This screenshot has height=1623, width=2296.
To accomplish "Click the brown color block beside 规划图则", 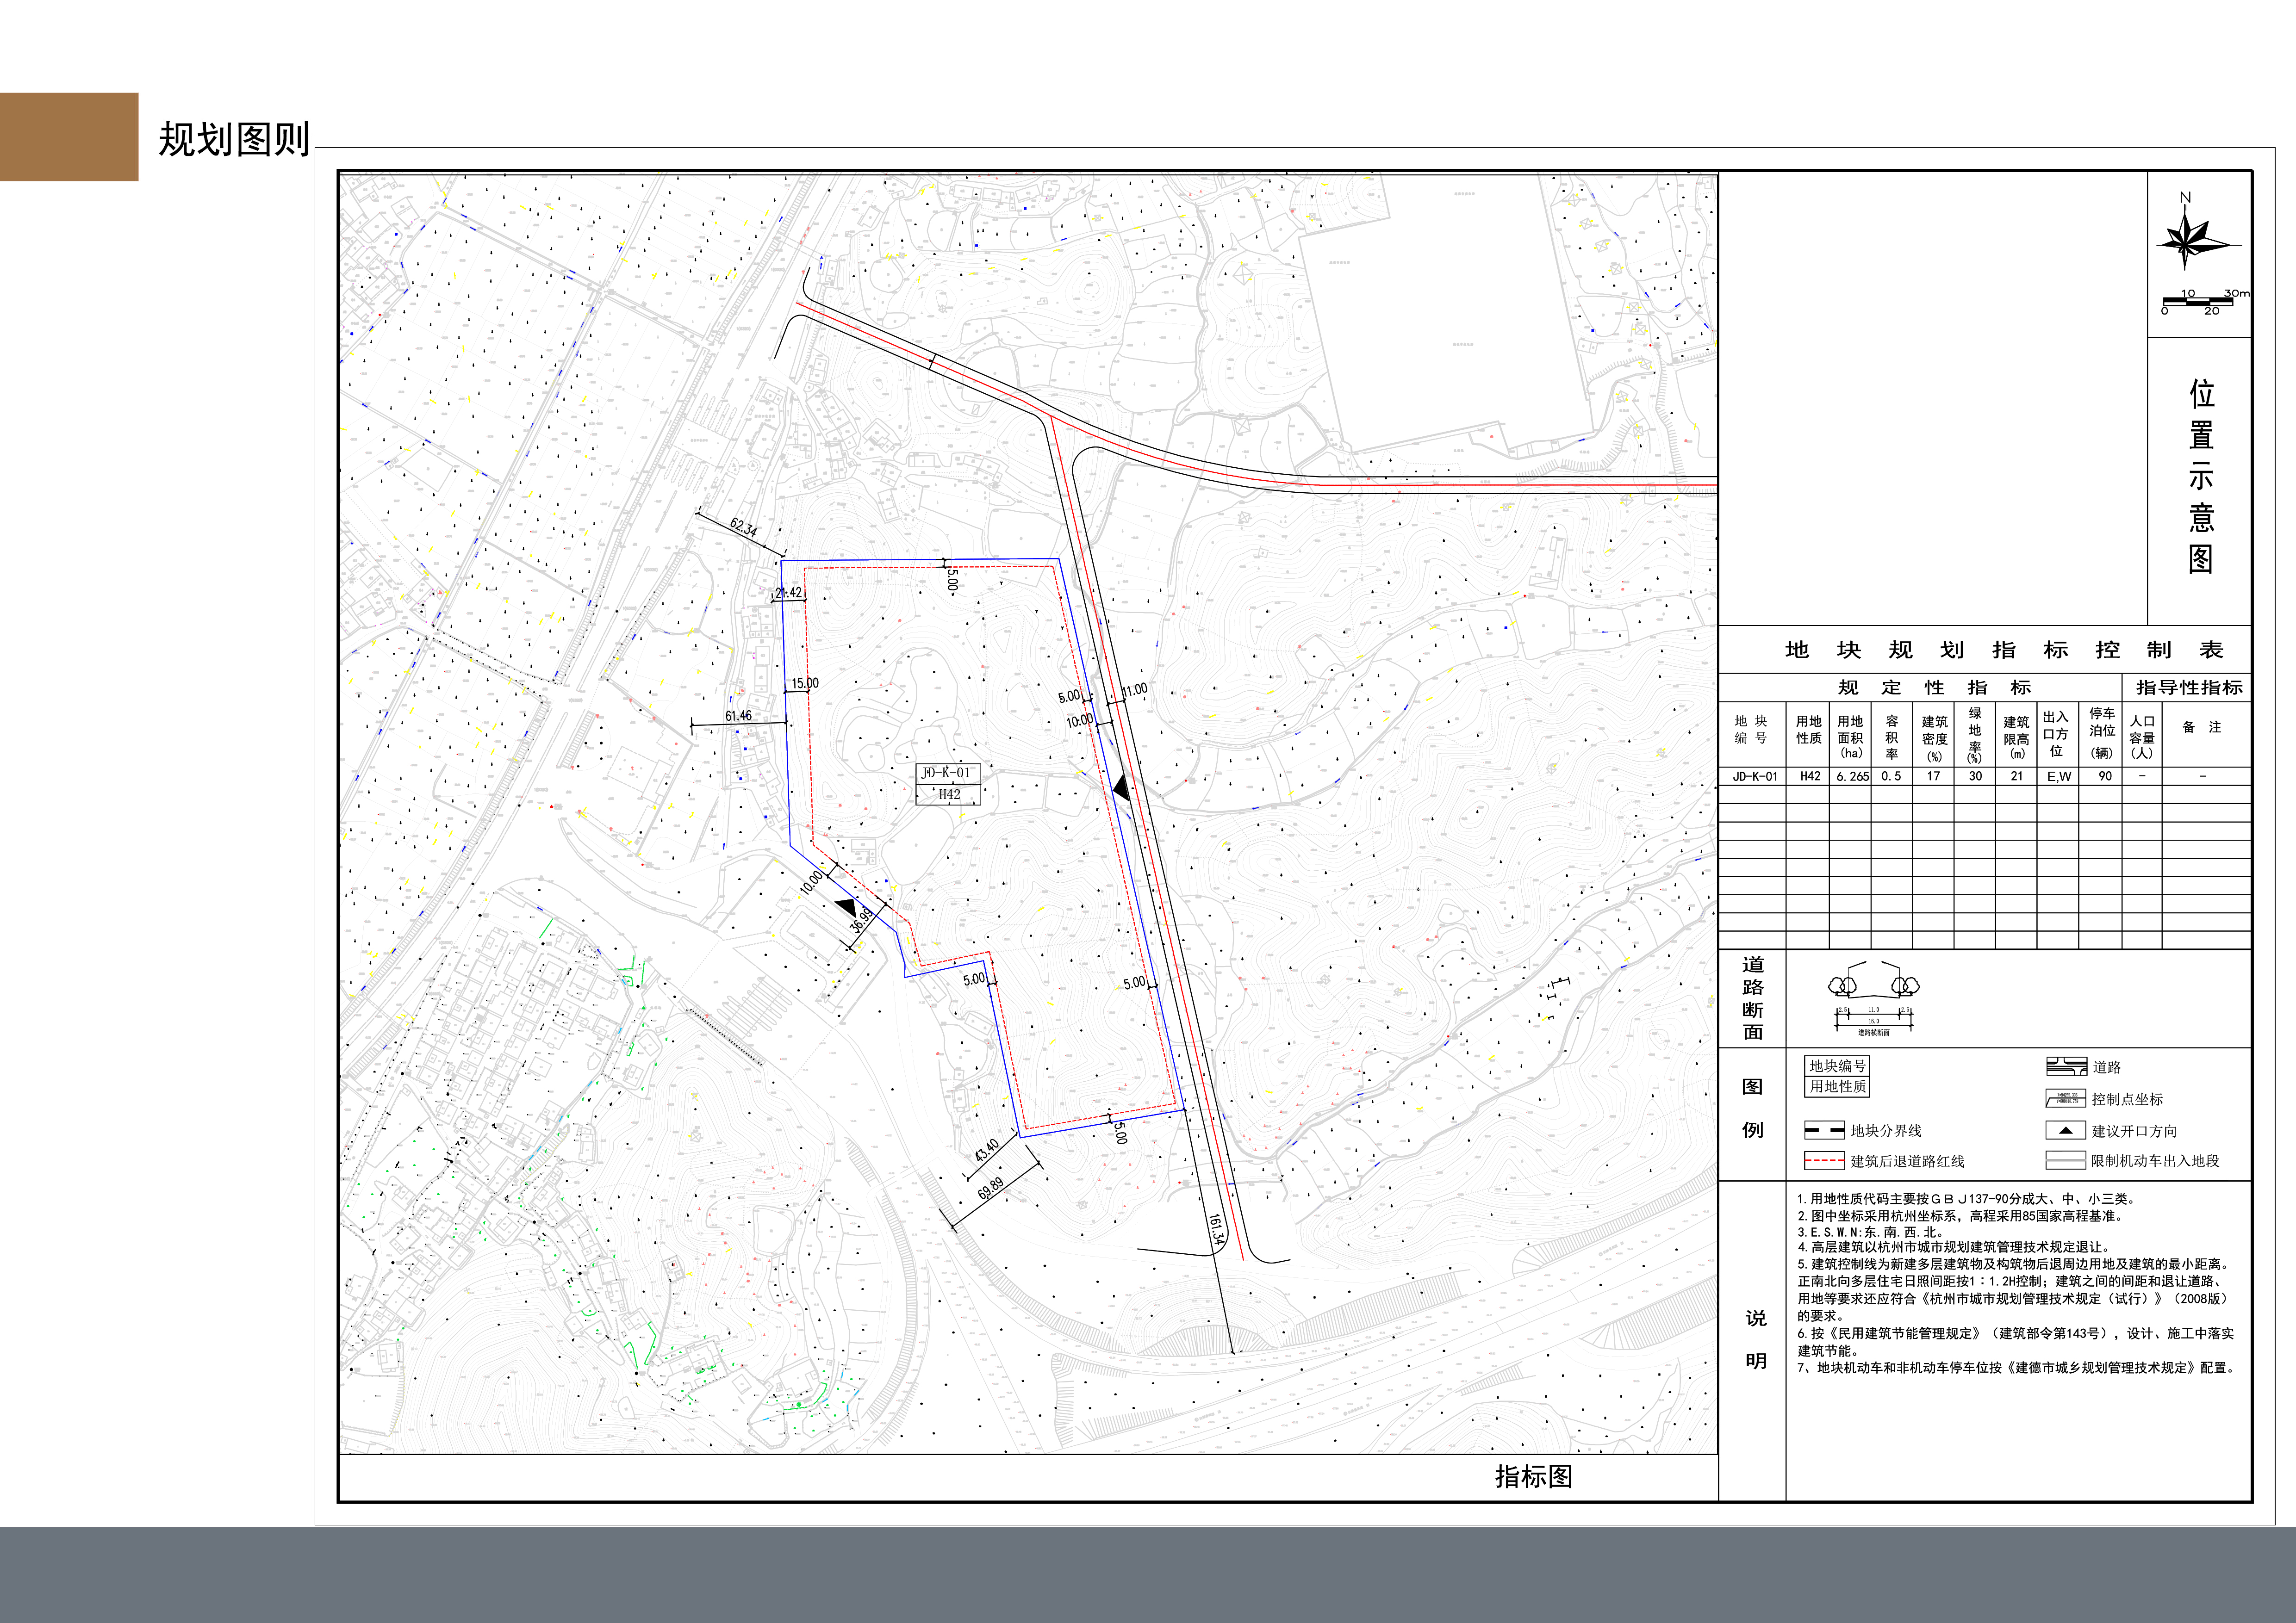I will (x=69, y=137).
